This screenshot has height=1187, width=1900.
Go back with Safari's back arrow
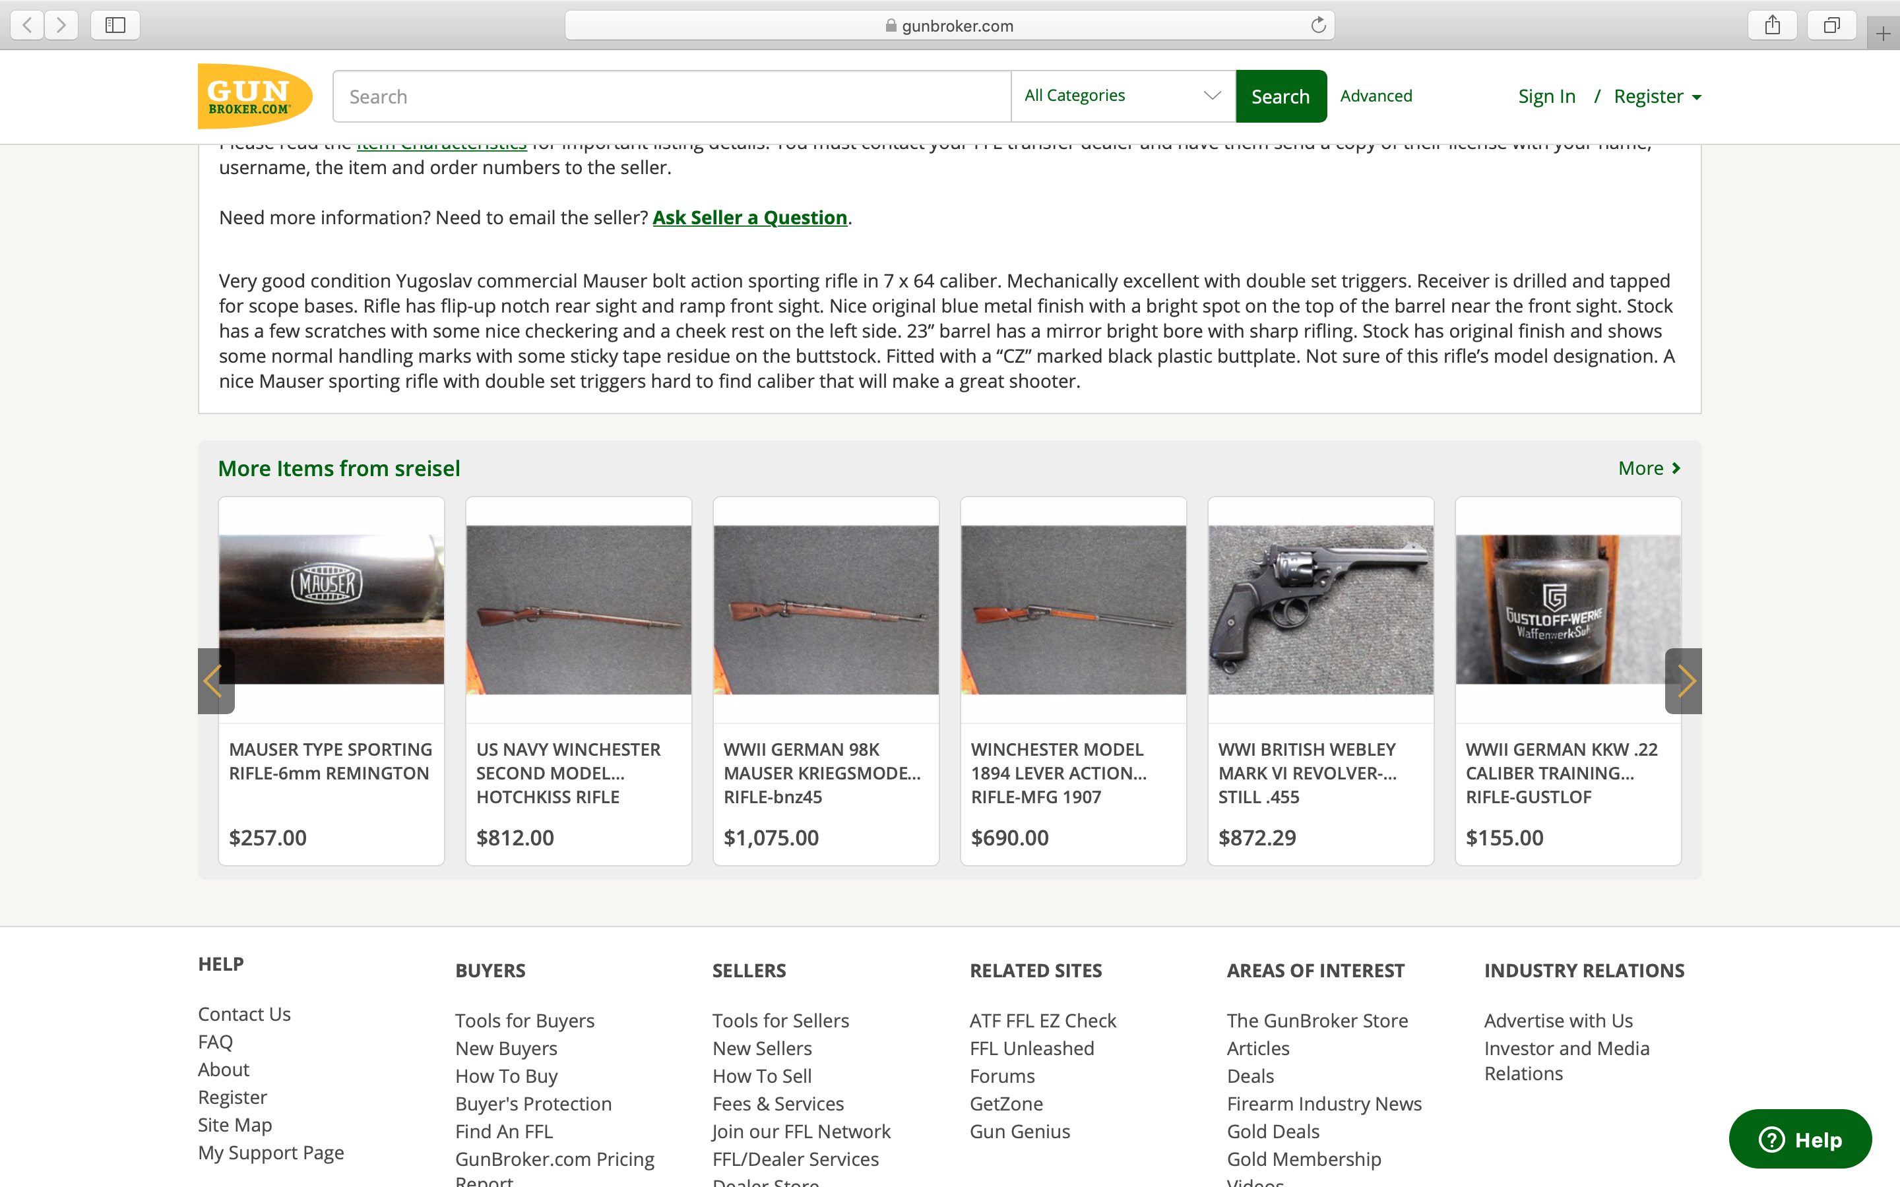[28, 25]
